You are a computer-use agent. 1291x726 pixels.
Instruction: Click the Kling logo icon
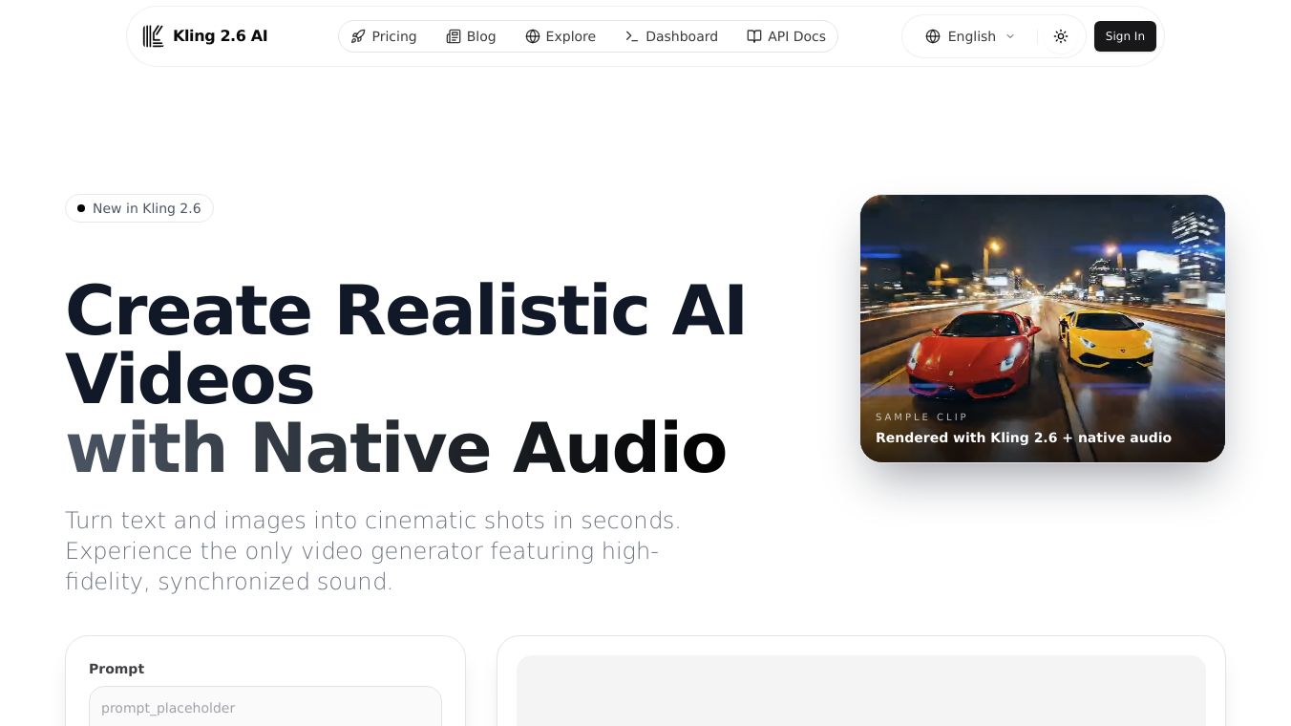[153, 36]
